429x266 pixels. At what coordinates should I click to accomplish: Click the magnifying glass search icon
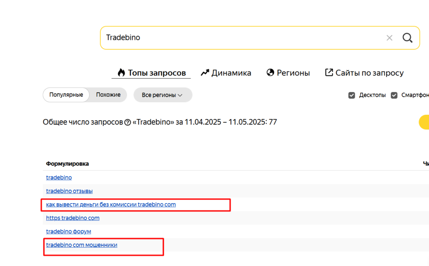tap(407, 38)
